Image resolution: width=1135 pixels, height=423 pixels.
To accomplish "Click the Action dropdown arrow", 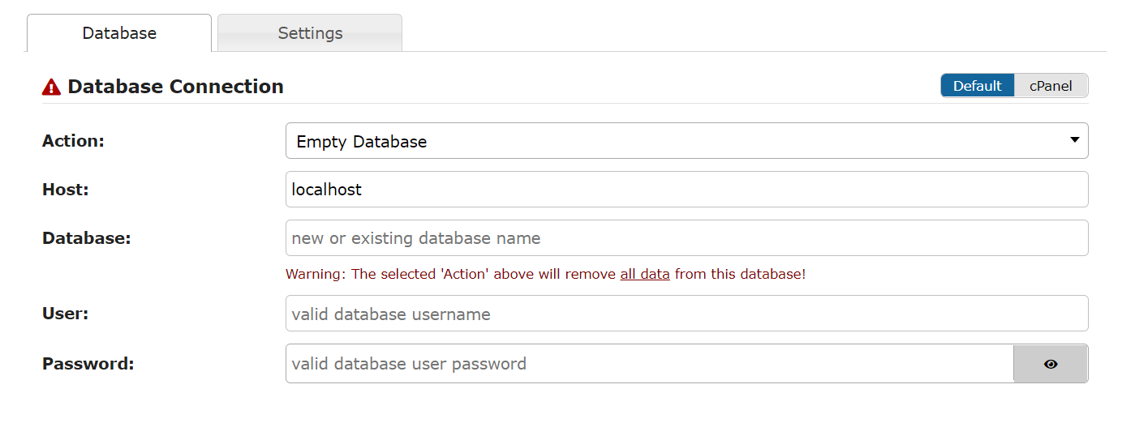I will tap(1074, 140).
